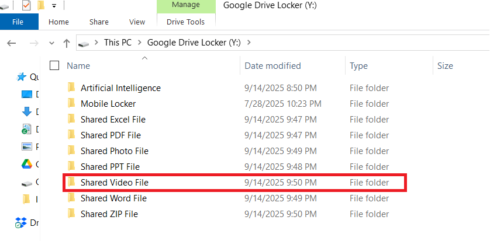Screen dimensions: 490x241
Task: Expand the recent locations dropdown arrow
Action: pos(51,43)
